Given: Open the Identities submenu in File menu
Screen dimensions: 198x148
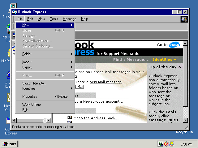Looking at the screenshot, I should [x=45, y=88].
